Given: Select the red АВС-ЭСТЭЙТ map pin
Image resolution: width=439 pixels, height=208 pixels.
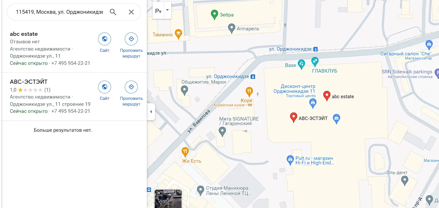Looking at the screenshot, I should pos(293,117).
